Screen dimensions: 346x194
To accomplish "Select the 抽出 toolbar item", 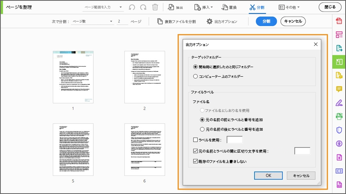I will (x=175, y=7).
